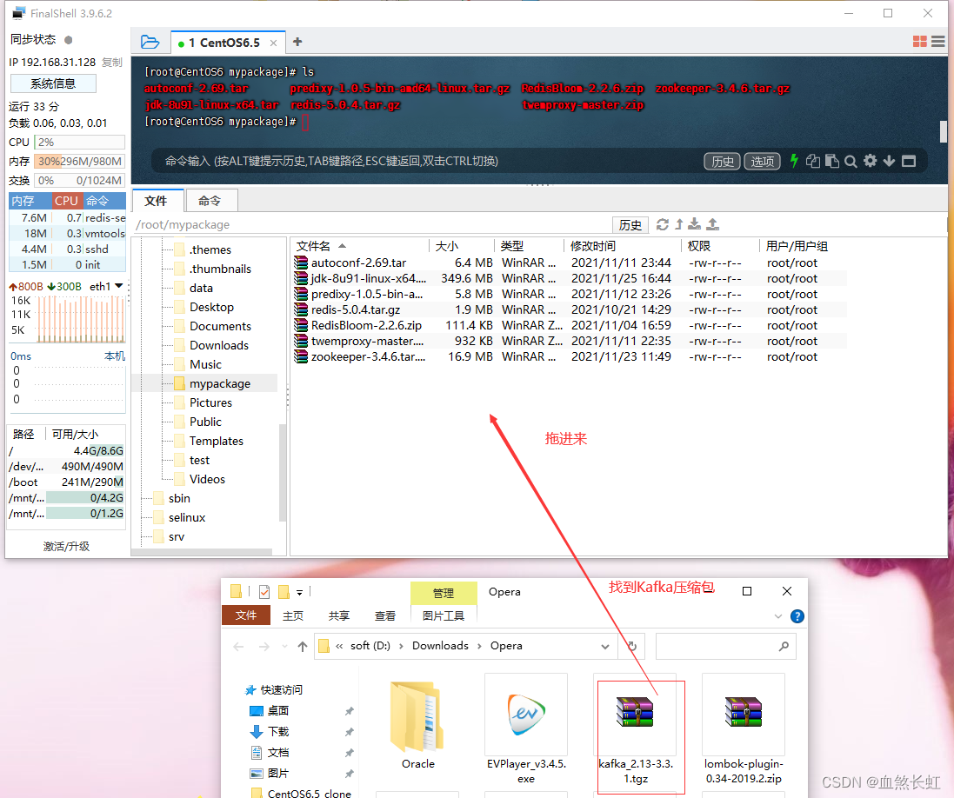The width and height of the screenshot is (954, 798).
Task: Select redis-5.0.4.tar.gz file row
Action: coord(569,309)
